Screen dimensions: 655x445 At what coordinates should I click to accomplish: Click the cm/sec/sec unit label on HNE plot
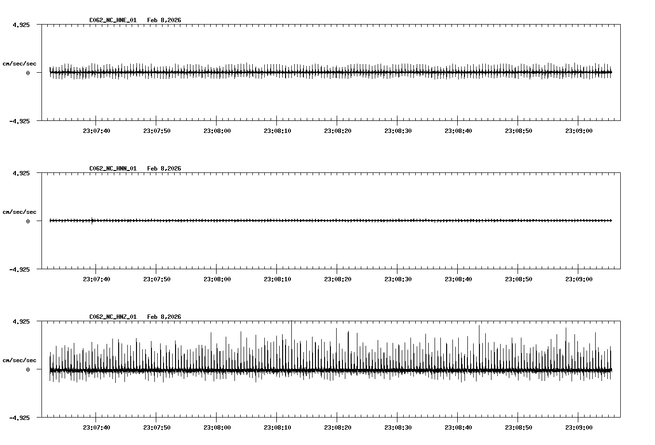pyautogui.click(x=20, y=63)
